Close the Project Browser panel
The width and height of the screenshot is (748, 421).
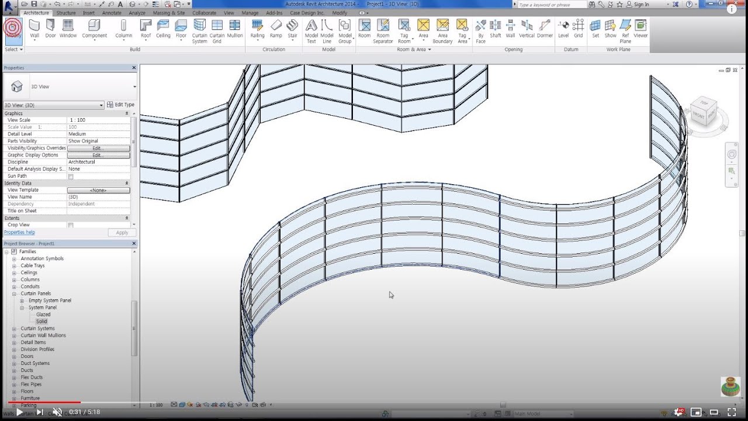pos(134,243)
